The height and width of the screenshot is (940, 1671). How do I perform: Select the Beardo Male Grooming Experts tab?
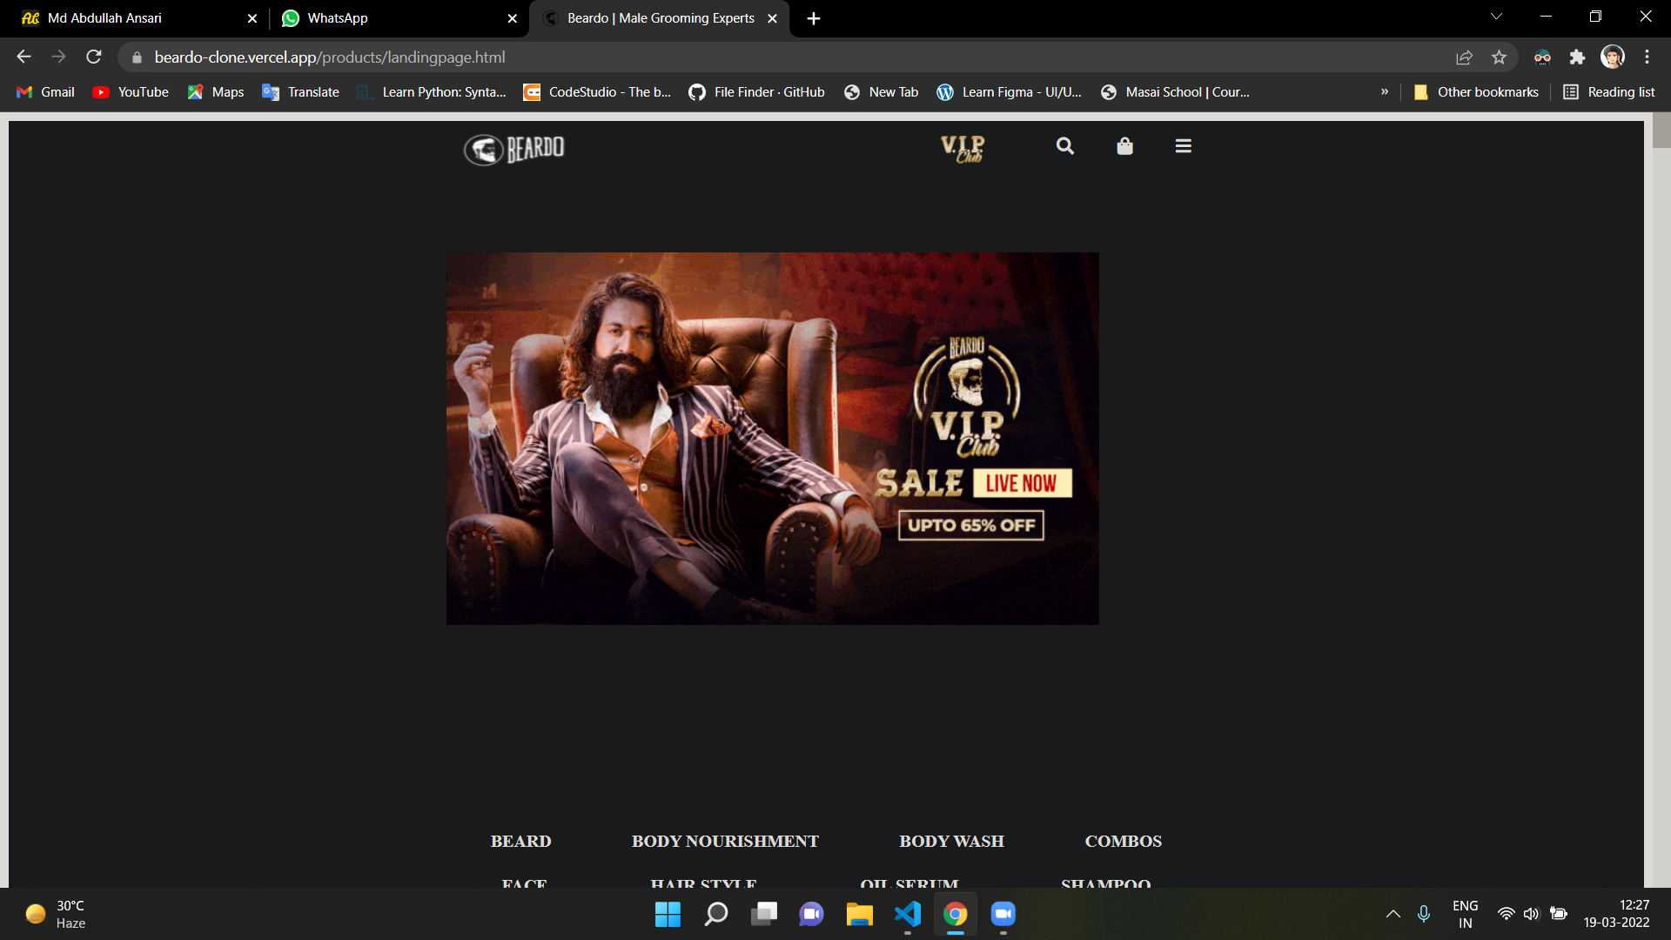point(661,18)
